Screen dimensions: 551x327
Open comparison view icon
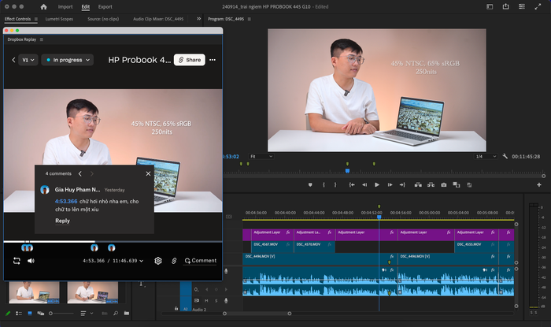[x=456, y=184]
